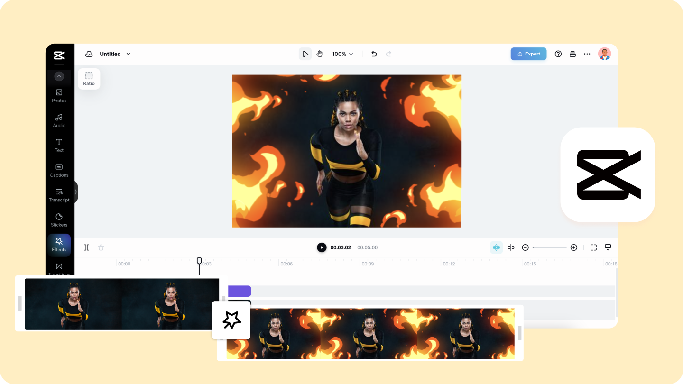Viewport: 683px width, 384px height.
Task: Open the layers stack icon in header
Action: (572, 54)
